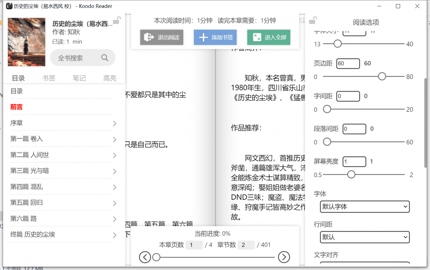Image resolution: width=430 pixels, height=270 pixels.
Task: Open the 高亮 tab
Action: click(x=110, y=78)
